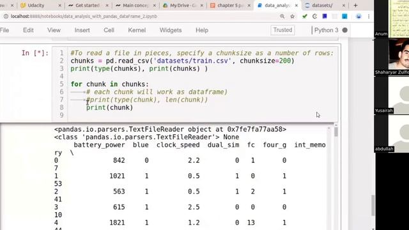
Task: Open the Cell menu
Action: pos(109,30)
